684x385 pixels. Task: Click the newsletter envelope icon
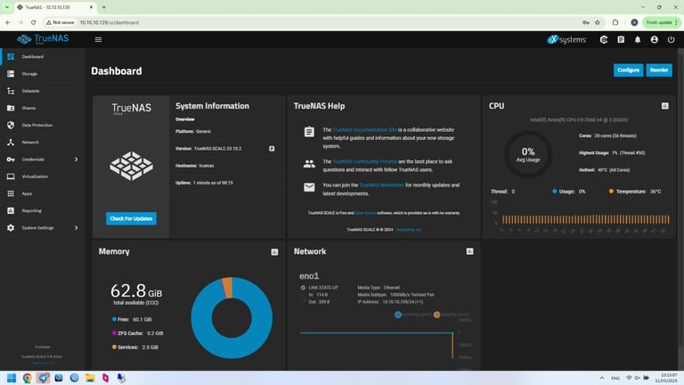coord(309,187)
